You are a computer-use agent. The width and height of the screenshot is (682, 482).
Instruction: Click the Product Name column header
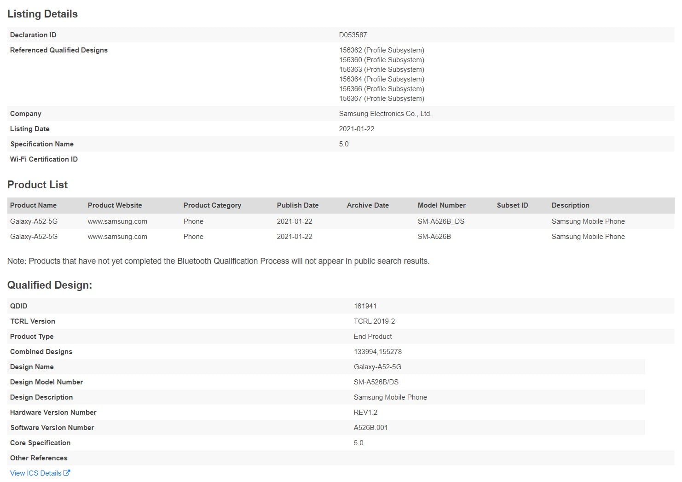click(x=33, y=205)
